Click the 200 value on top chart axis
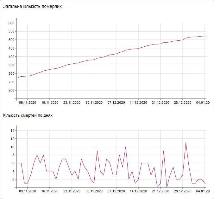 11,90
